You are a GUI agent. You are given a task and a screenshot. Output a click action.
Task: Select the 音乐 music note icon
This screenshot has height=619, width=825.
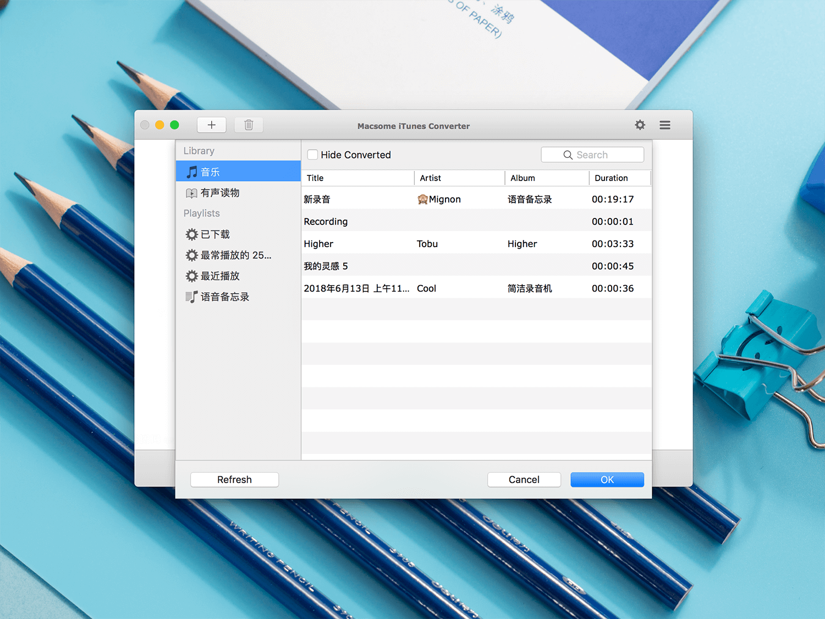191,171
